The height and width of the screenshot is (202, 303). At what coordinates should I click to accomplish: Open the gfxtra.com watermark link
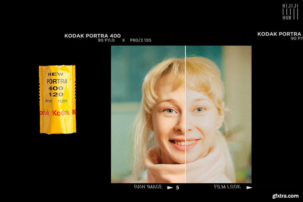click(x=285, y=196)
